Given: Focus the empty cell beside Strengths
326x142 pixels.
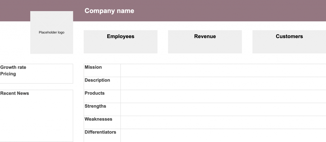Looking at the screenshot, I should [x=223, y=110].
